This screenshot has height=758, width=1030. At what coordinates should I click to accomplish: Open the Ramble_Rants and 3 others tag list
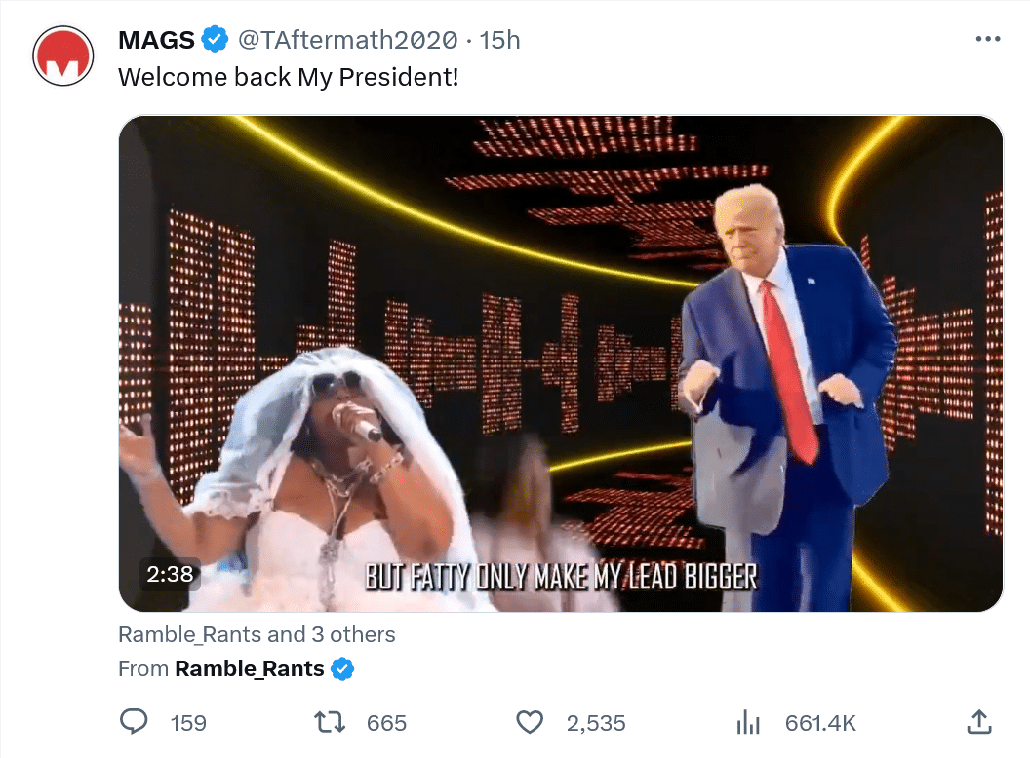[257, 634]
